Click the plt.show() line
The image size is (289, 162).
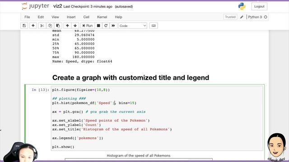(x=63, y=147)
